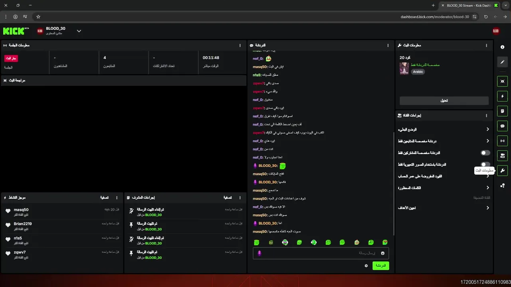Select masq50 in the activity feed

point(21,210)
